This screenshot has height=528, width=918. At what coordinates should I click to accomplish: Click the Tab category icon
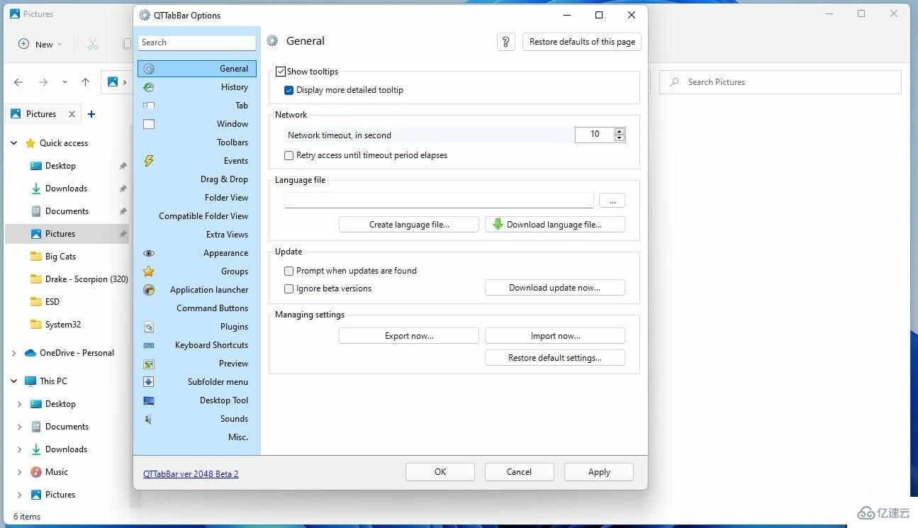click(x=149, y=106)
